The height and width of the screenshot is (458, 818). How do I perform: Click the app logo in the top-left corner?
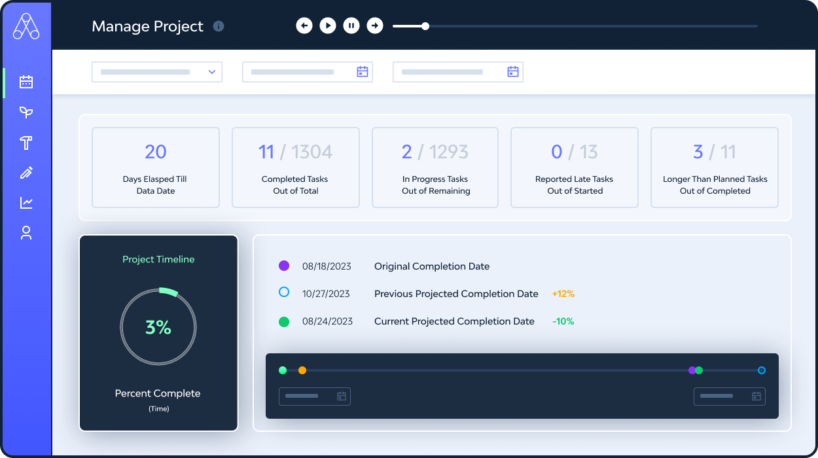pos(26,27)
